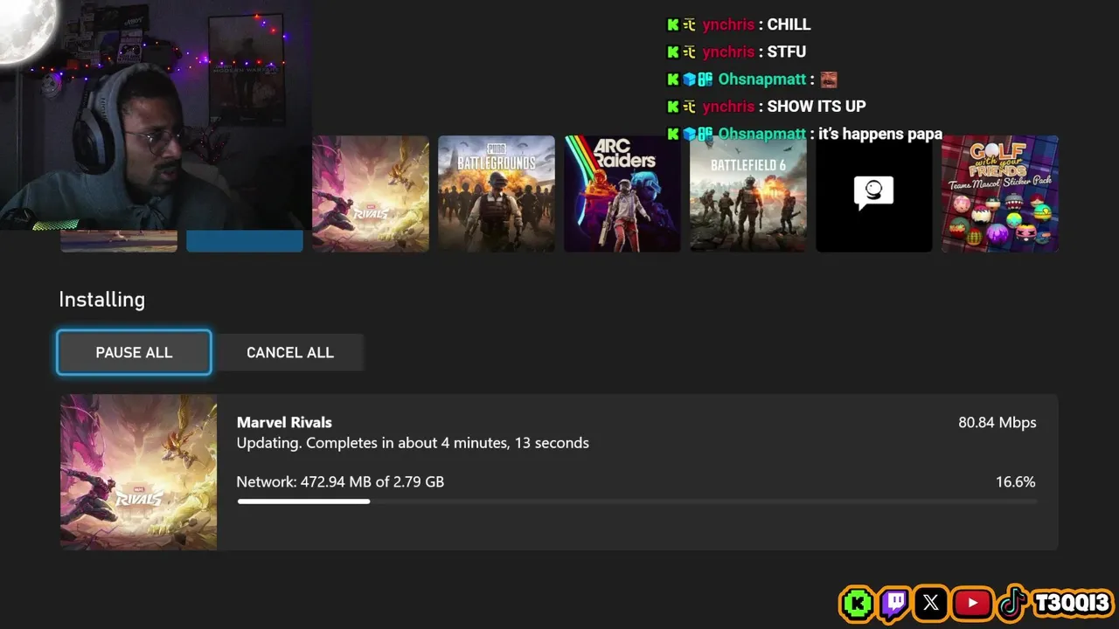Image resolution: width=1119 pixels, height=629 pixels.
Task: Click the T3QQI3 username badge
Action: (1073, 603)
